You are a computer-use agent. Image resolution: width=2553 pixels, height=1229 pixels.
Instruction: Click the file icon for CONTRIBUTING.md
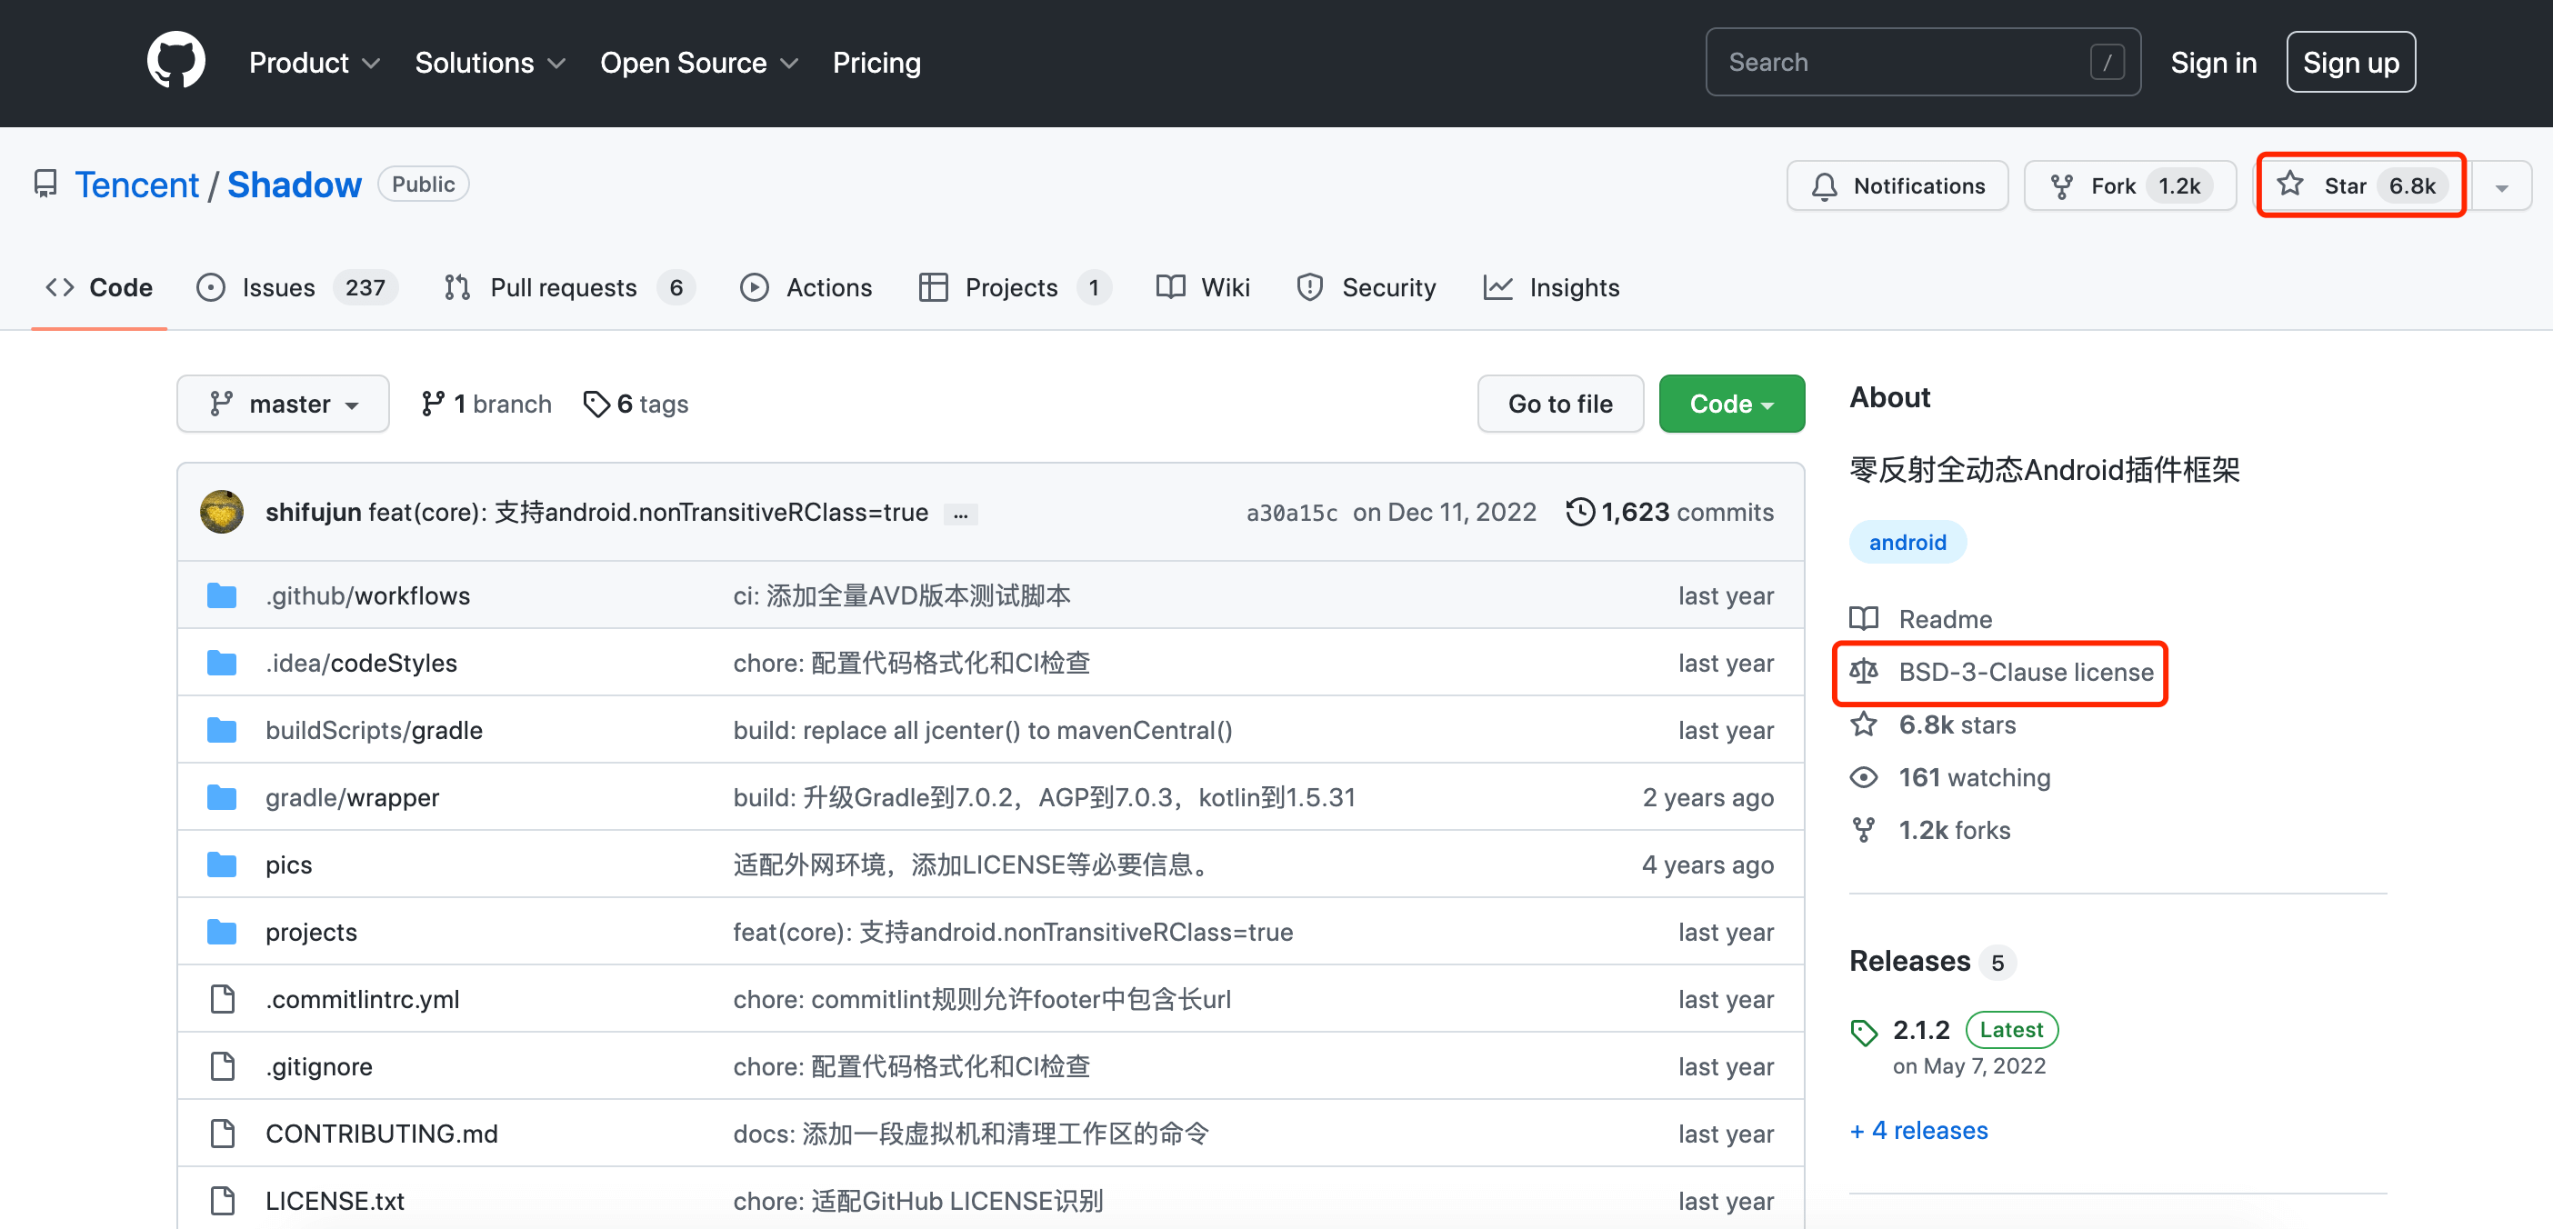pyautogui.click(x=223, y=1133)
